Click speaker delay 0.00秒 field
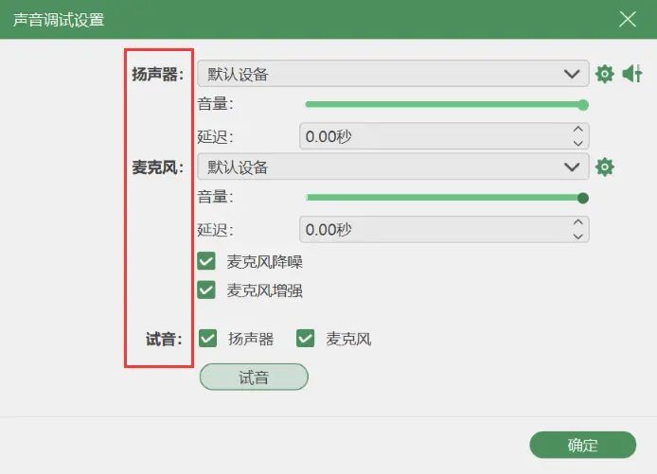Viewport: 657px width, 474px height. pyautogui.click(x=444, y=136)
